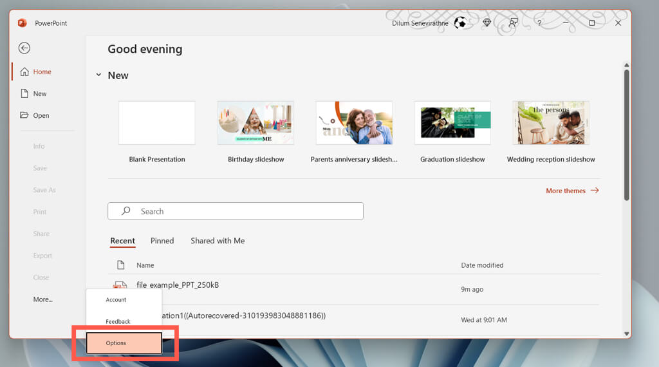Click the vertical scrollbar thumb

627,135
